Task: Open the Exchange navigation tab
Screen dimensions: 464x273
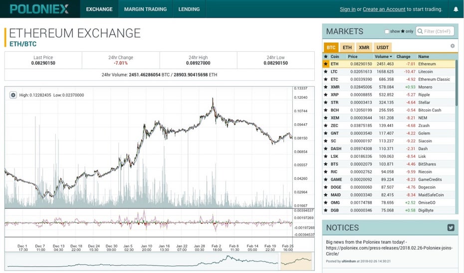Action: coord(99,9)
